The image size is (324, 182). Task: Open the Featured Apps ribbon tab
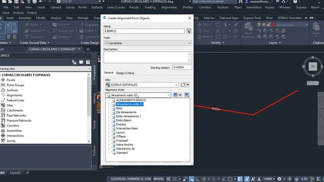pyautogui.click(x=229, y=18)
